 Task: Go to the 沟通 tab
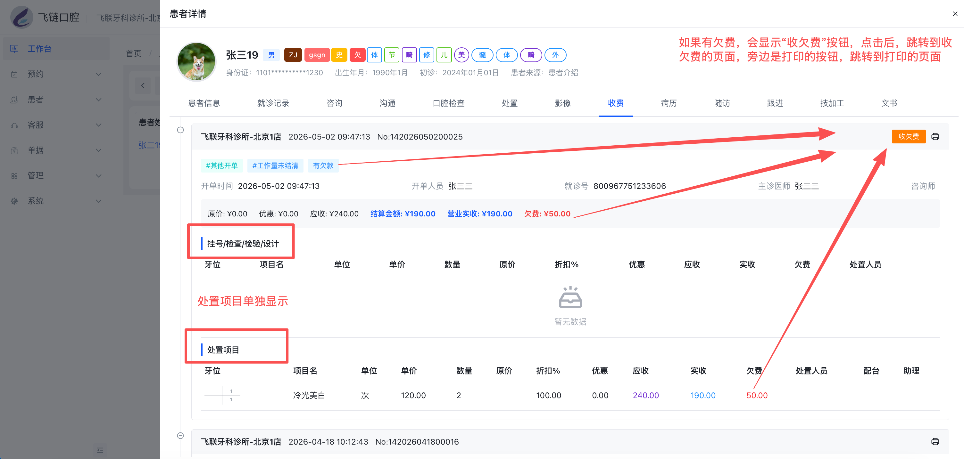pos(387,103)
